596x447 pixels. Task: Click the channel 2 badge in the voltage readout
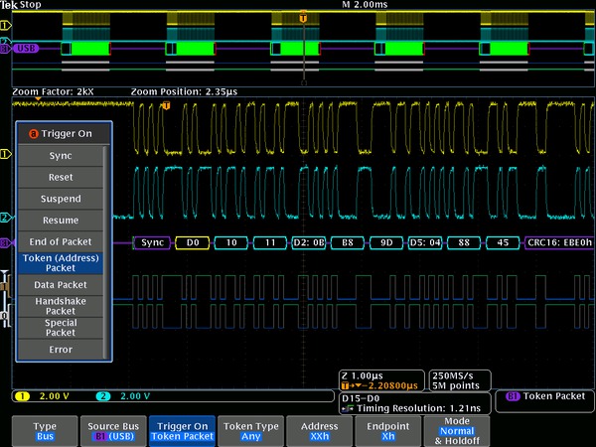click(x=103, y=396)
